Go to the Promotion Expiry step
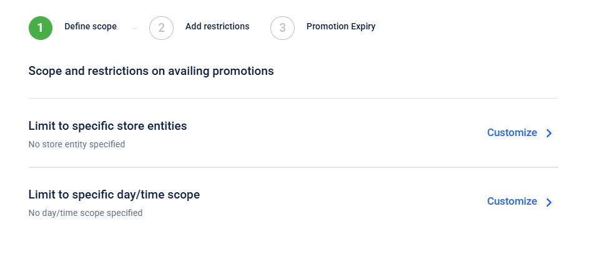The height and width of the screenshot is (279, 590). pyautogui.click(x=341, y=26)
